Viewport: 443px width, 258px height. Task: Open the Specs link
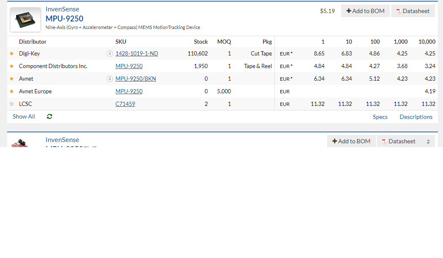(x=380, y=117)
